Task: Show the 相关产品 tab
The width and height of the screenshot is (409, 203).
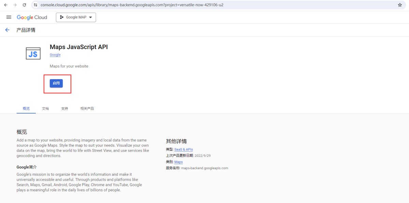Action: [x=87, y=108]
